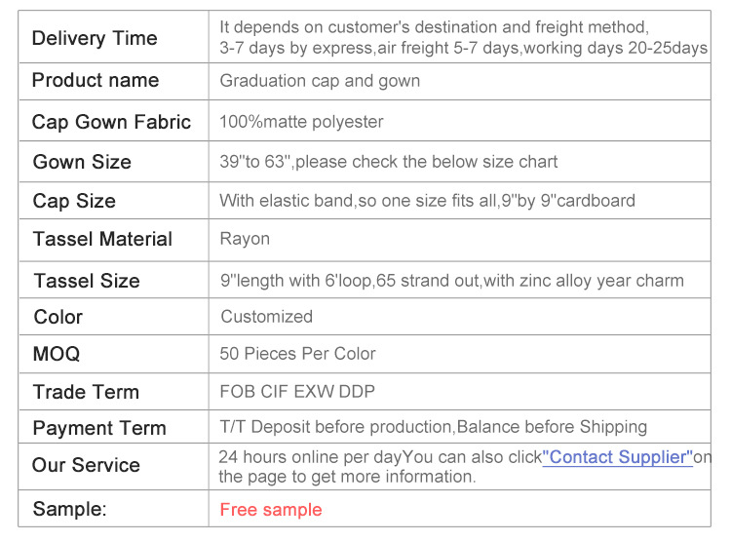The image size is (731, 542).
Task: Select the "Customized" color value
Action: [266, 317]
